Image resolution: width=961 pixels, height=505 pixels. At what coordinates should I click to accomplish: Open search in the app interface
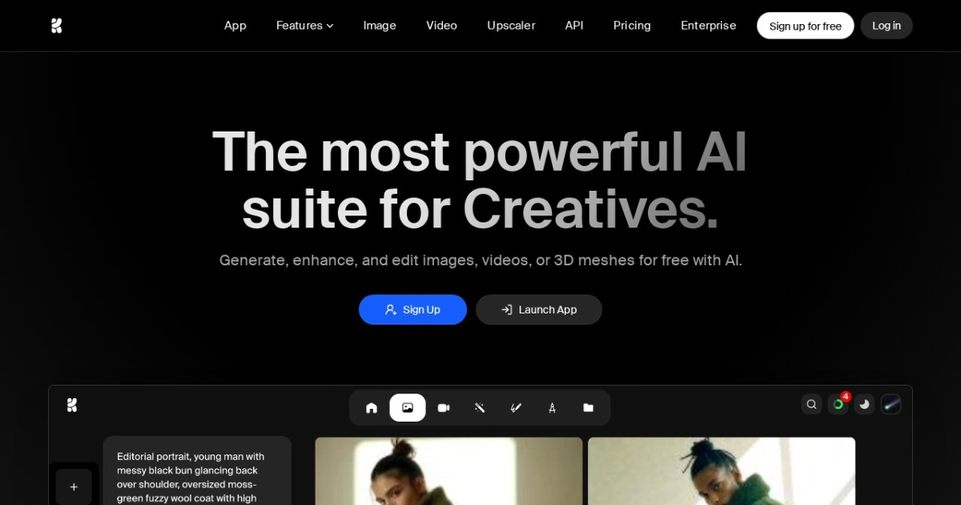pyautogui.click(x=812, y=404)
